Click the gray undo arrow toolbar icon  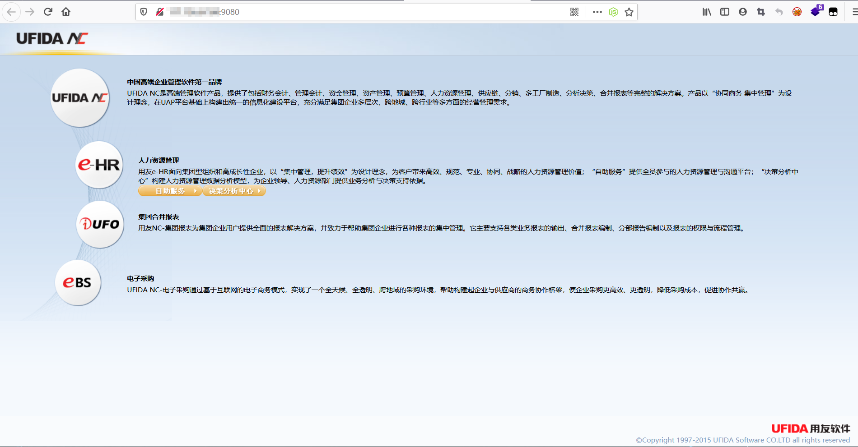coord(779,12)
